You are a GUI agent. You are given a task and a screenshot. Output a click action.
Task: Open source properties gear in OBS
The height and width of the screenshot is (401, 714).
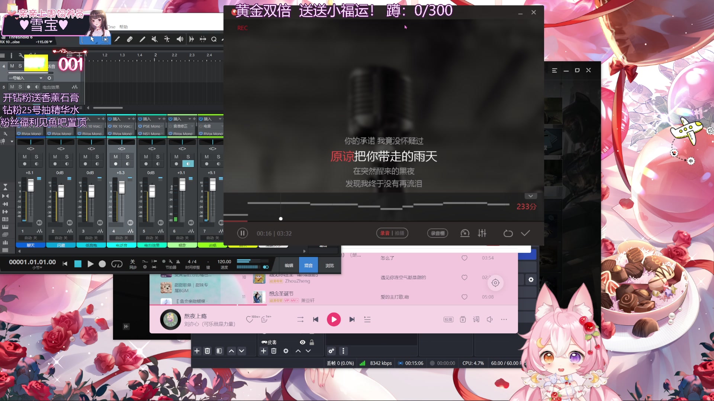pyautogui.click(x=286, y=351)
